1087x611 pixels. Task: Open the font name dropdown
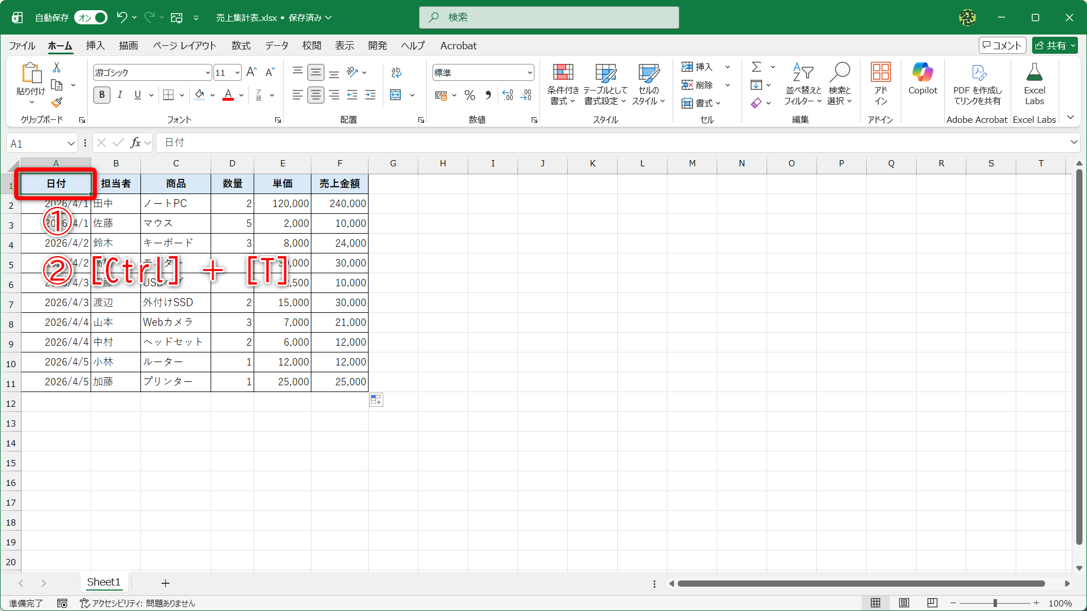pyautogui.click(x=208, y=72)
